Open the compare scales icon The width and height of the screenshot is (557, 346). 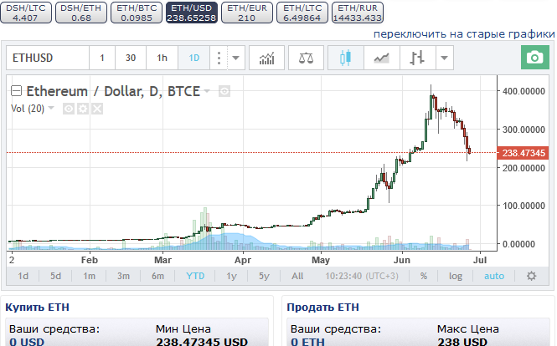pos(306,58)
